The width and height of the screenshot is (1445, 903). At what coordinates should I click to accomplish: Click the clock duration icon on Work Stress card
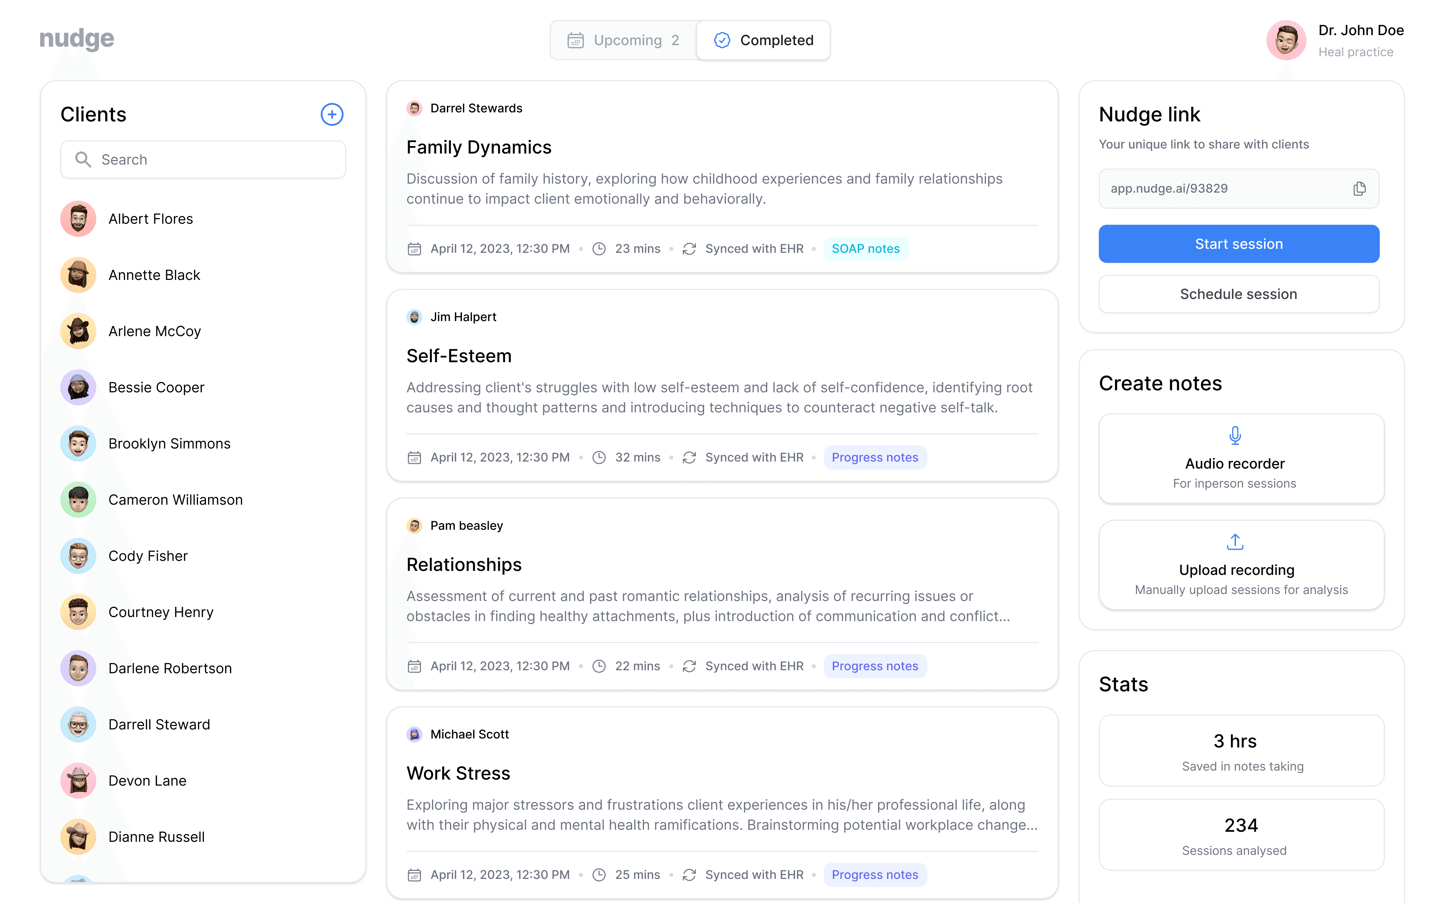pyautogui.click(x=599, y=874)
